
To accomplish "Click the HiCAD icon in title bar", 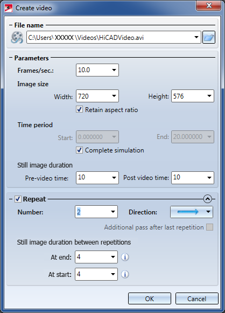I will point(9,8).
